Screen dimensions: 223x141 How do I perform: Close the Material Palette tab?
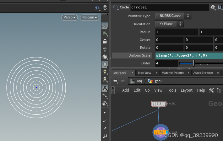pyautogui.click(x=188, y=73)
